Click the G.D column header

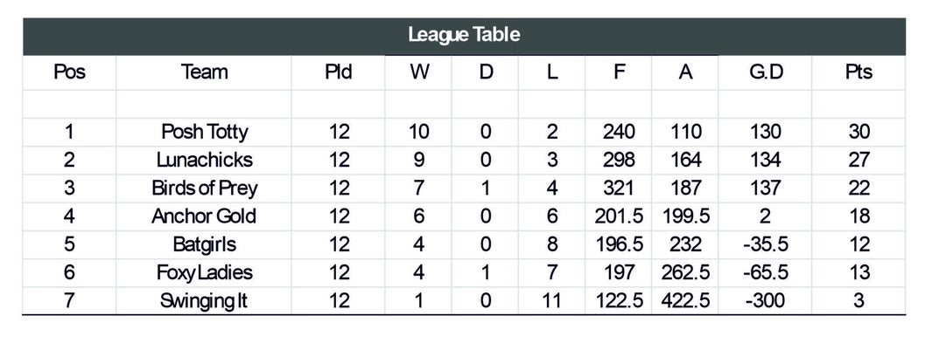[765, 72]
